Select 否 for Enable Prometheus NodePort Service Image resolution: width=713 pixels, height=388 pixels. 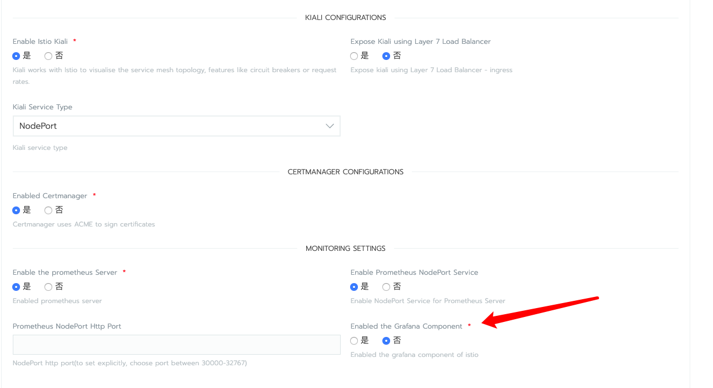pyautogui.click(x=386, y=287)
